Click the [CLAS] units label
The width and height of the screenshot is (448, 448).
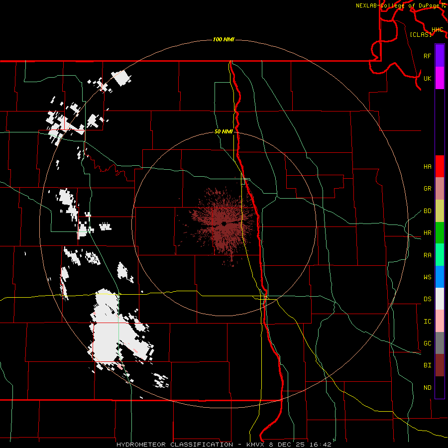pos(421,34)
